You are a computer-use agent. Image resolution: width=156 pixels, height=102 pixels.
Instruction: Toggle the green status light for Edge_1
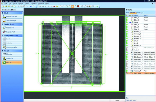pyautogui.click(x=127, y=18)
